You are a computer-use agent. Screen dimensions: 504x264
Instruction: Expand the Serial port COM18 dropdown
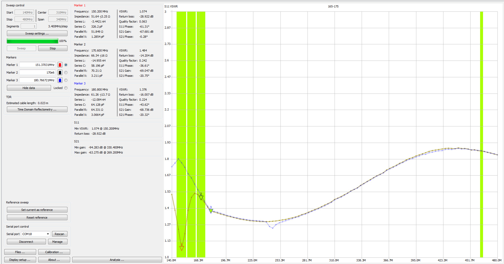click(36, 234)
